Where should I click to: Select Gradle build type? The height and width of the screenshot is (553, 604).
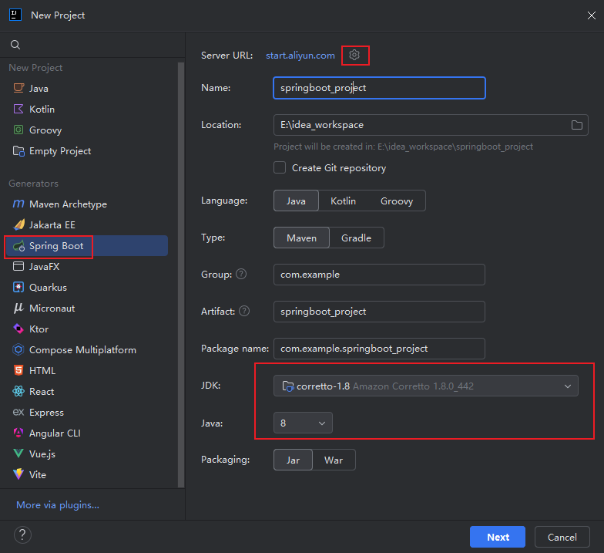tap(356, 238)
